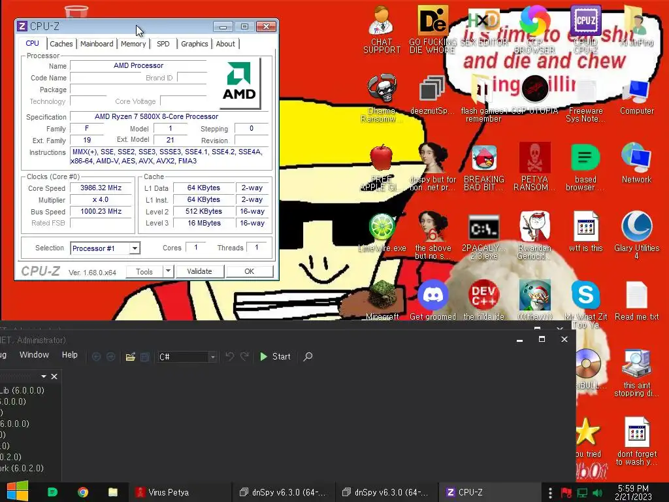Open the this aint stopping icon
The image size is (669, 502).
(636, 374)
